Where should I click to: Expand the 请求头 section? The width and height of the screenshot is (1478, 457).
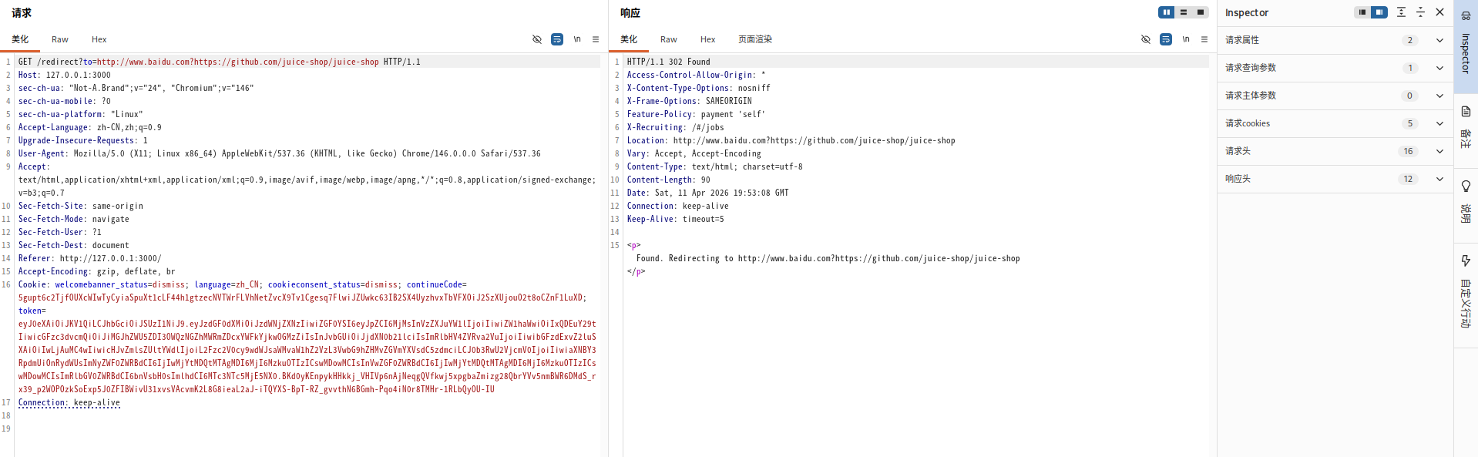[1439, 151]
